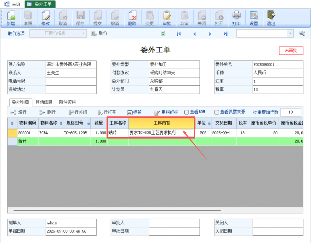Click the 弃审 (Unapprove) toolbar icon
The width and height of the screenshot is (311, 243).
coord(184,18)
